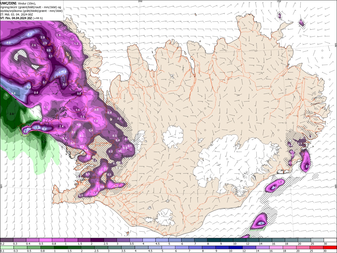This screenshot has width=337, height=253.
Task: Select the light blue 4 swatch in the snow scale
Action: click(x=149, y=240)
